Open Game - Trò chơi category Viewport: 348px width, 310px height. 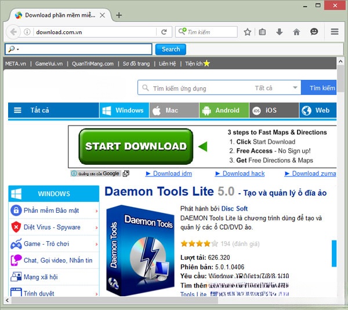(46, 243)
